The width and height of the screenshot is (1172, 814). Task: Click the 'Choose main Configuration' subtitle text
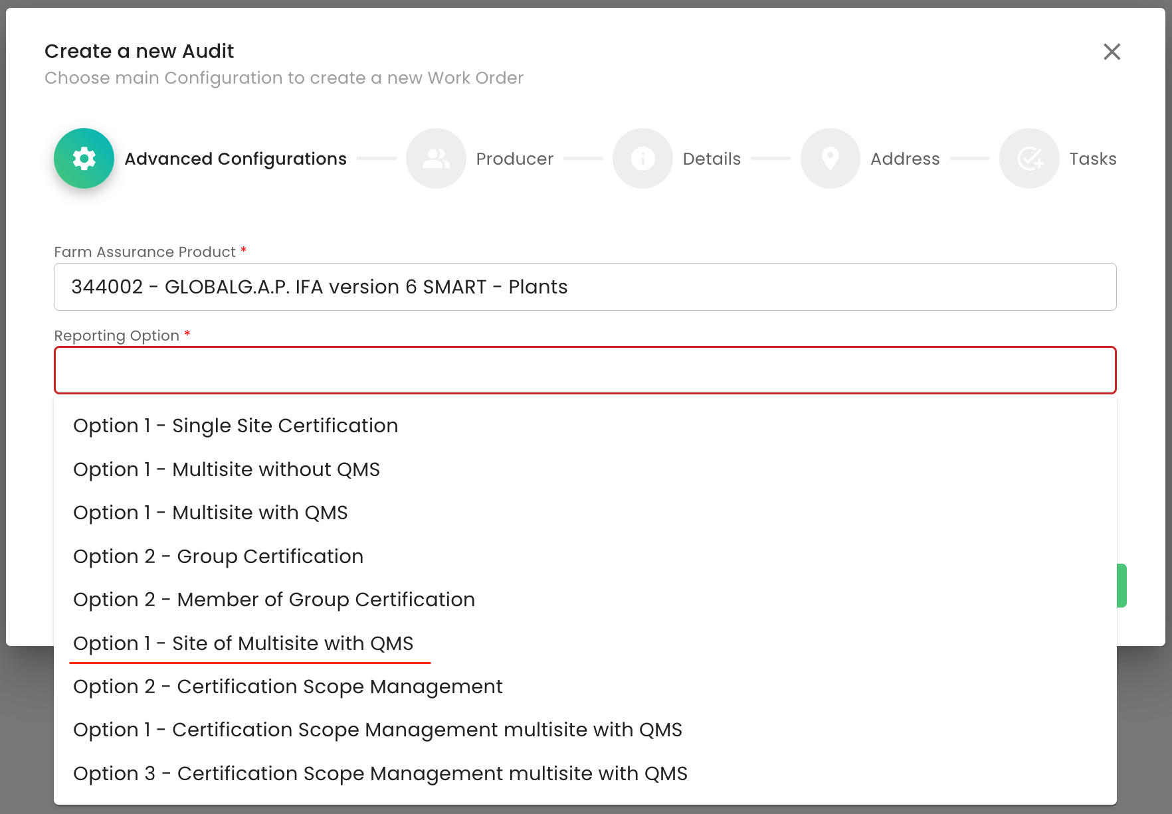click(x=284, y=78)
